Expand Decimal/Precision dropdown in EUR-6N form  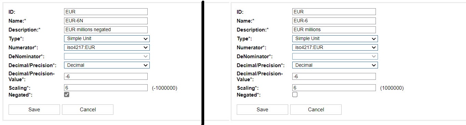pos(107,65)
